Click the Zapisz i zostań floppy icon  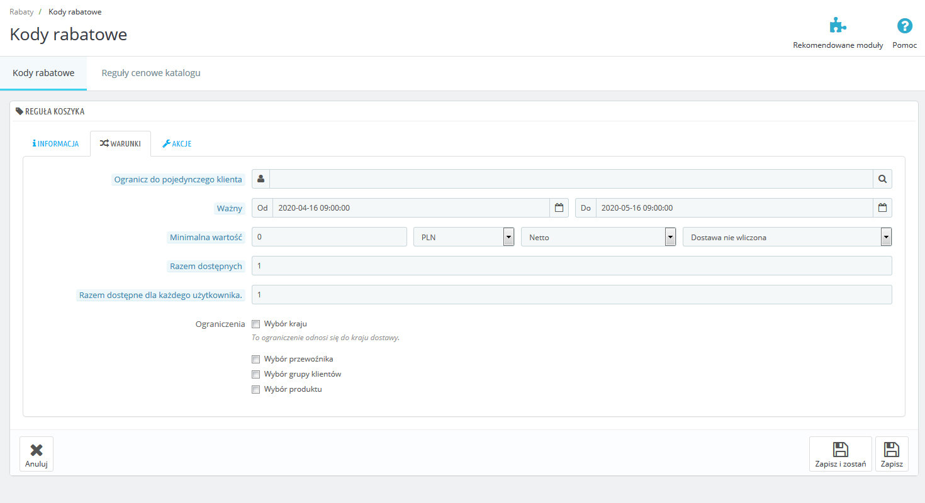(840, 450)
